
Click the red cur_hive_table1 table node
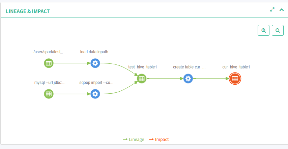[x=235, y=79]
